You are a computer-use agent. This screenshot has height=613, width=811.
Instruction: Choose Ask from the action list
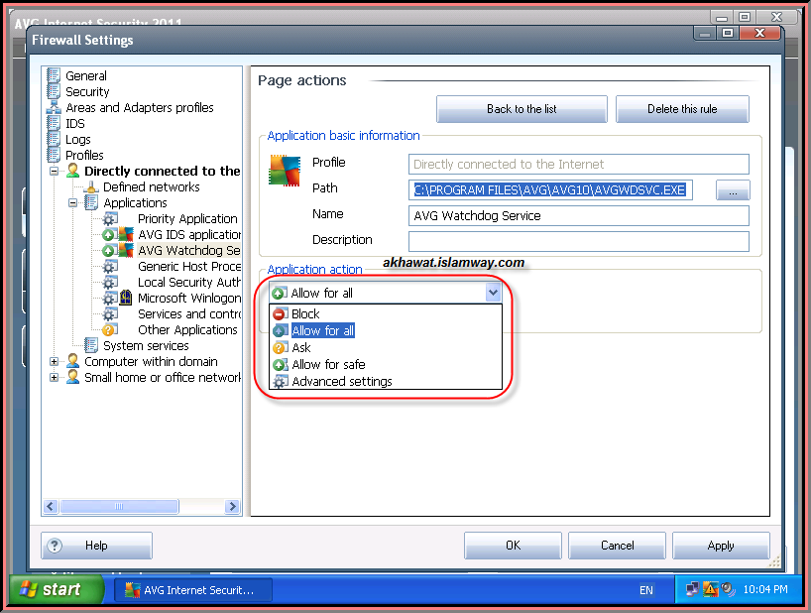(x=386, y=347)
